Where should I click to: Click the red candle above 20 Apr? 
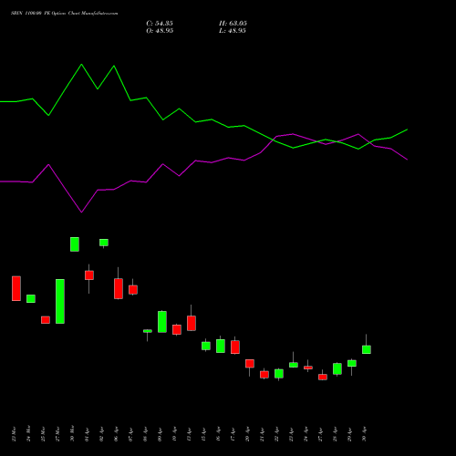[250, 364]
